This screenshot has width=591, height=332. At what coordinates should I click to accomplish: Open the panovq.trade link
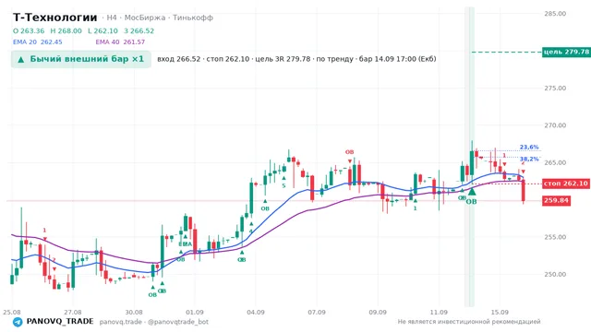pos(121,322)
